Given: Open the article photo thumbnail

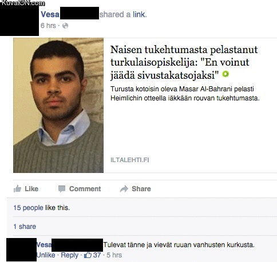Looking at the screenshot, I should click(x=58, y=105).
